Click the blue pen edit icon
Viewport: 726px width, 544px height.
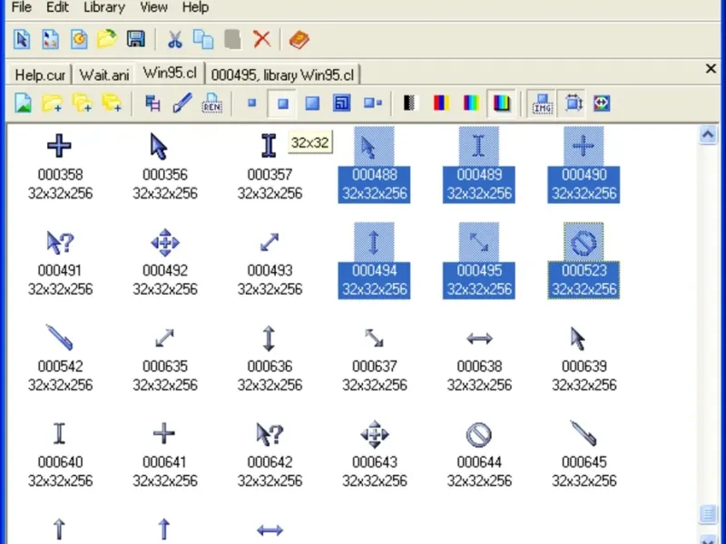click(182, 103)
